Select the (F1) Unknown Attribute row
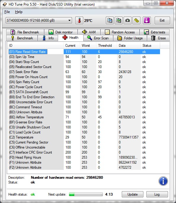Screen dimensions: 176x203 tap(84, 162)
